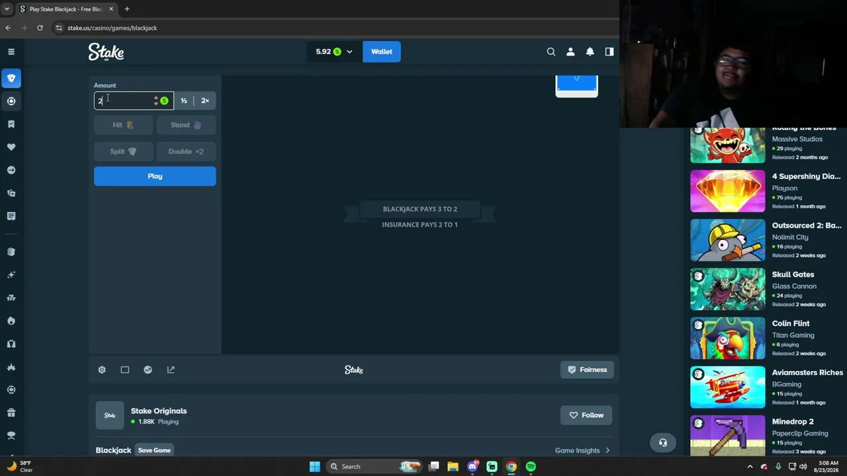847x476 pixels.
Task: Open Outsourced 2 game thumbnail
Action: (x=728, y=240)
